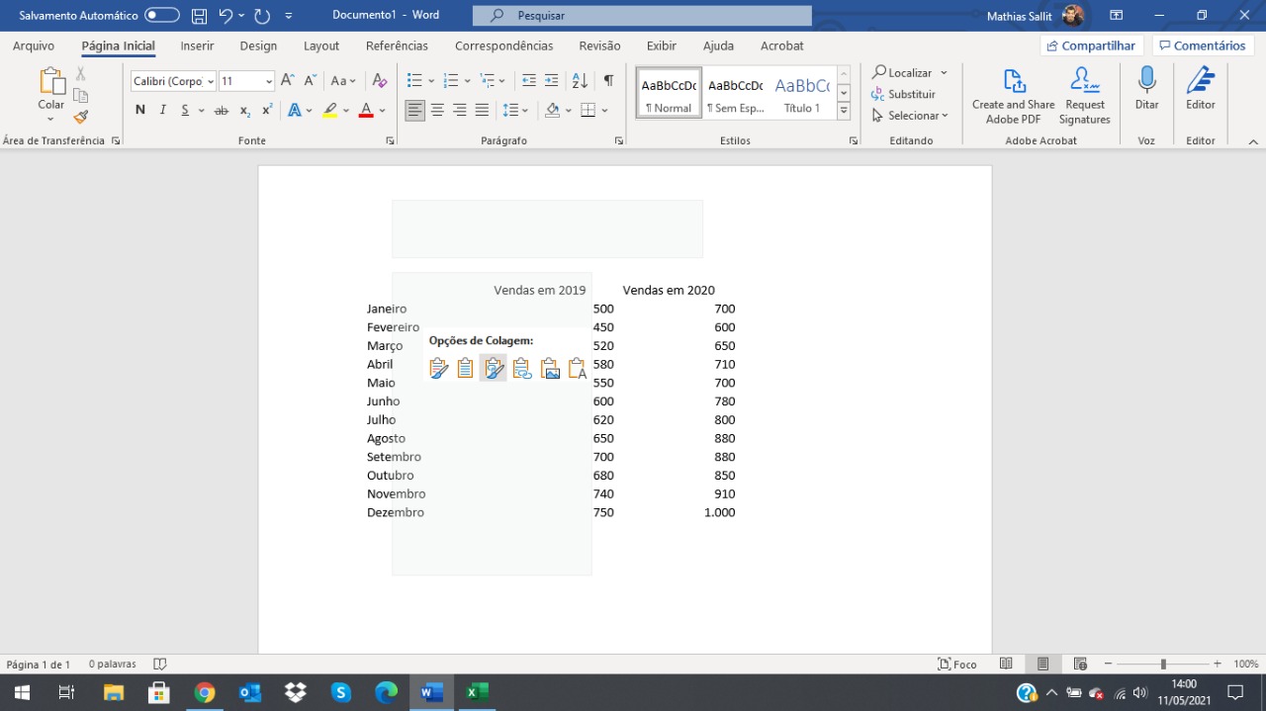The image size is (1266, 711).
Task: Toggle underline (S) formatting
Action: tap(185, 110)
